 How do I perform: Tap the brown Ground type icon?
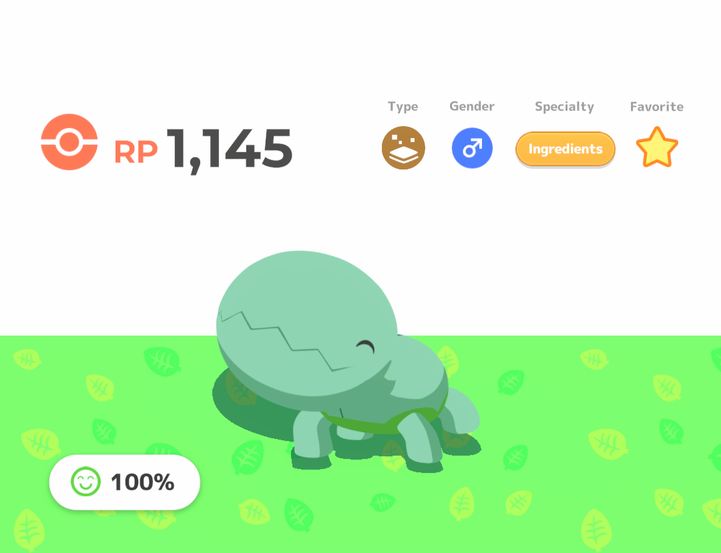tap(403, 148)
